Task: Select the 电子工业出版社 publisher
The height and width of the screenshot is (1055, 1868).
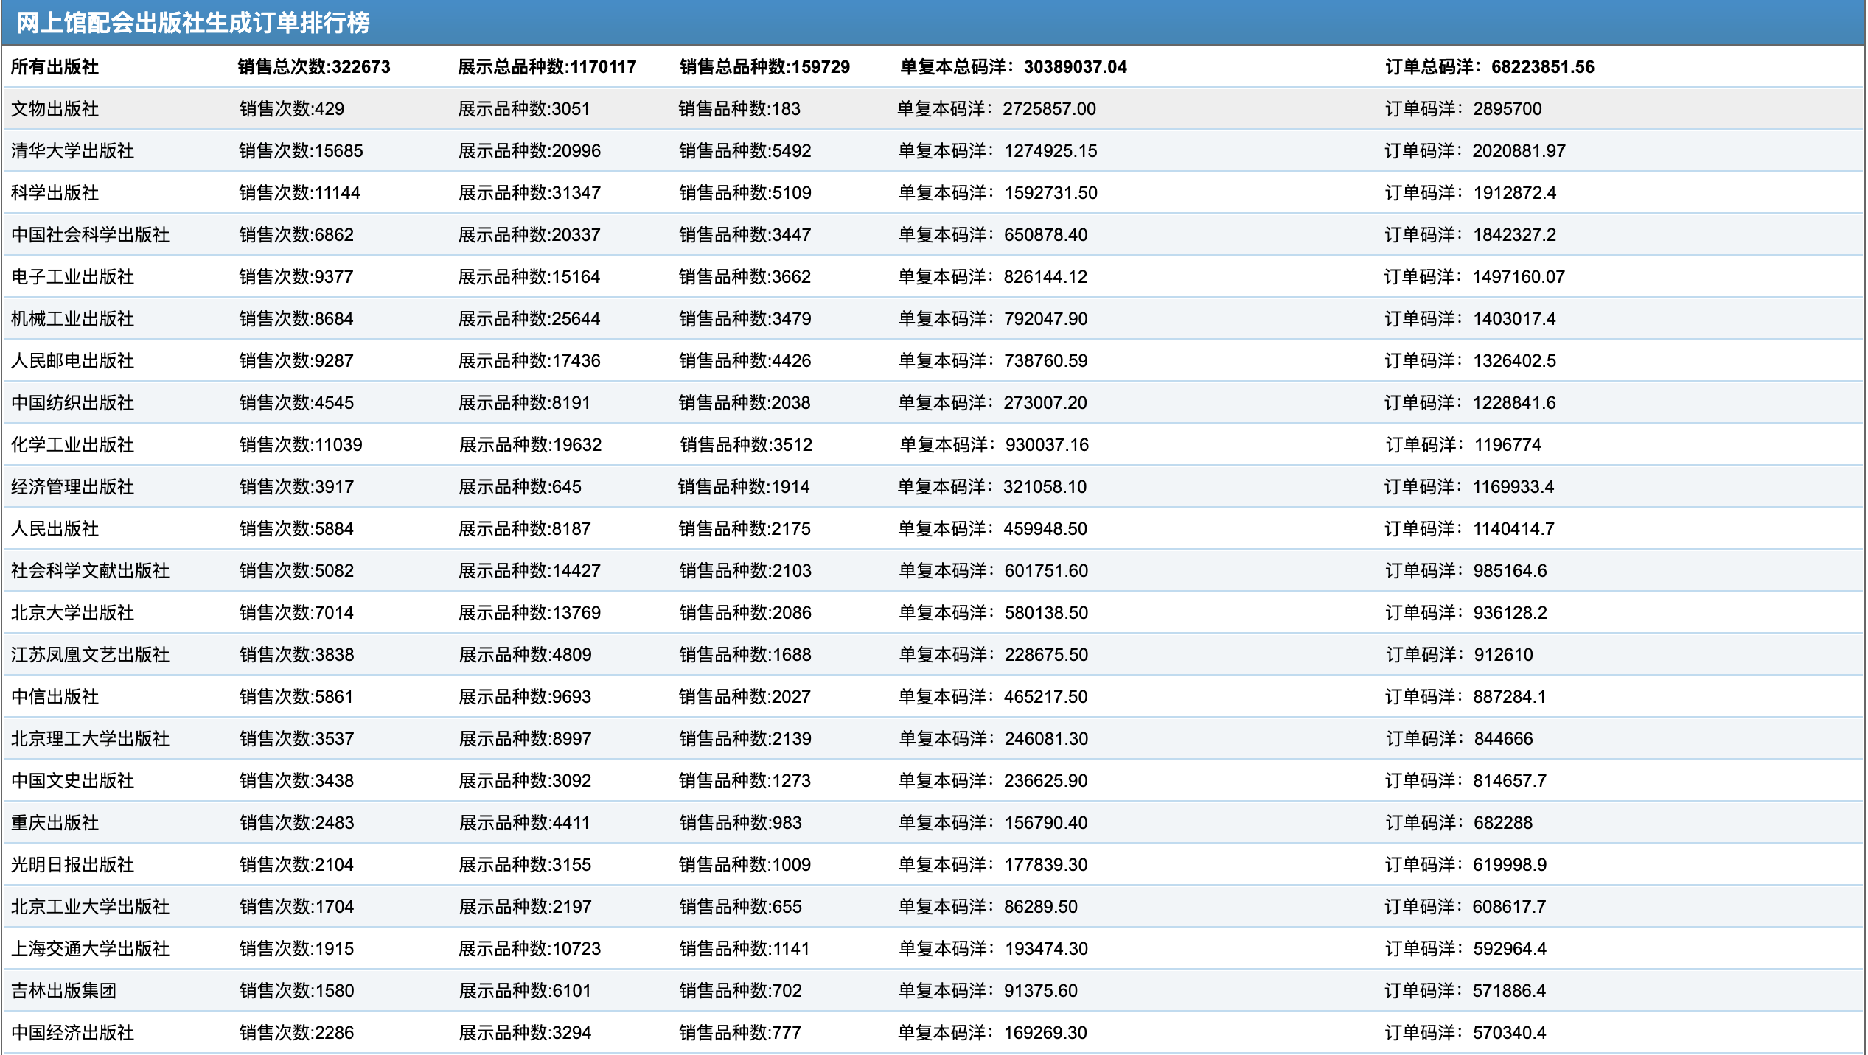Action: (72, 277)
